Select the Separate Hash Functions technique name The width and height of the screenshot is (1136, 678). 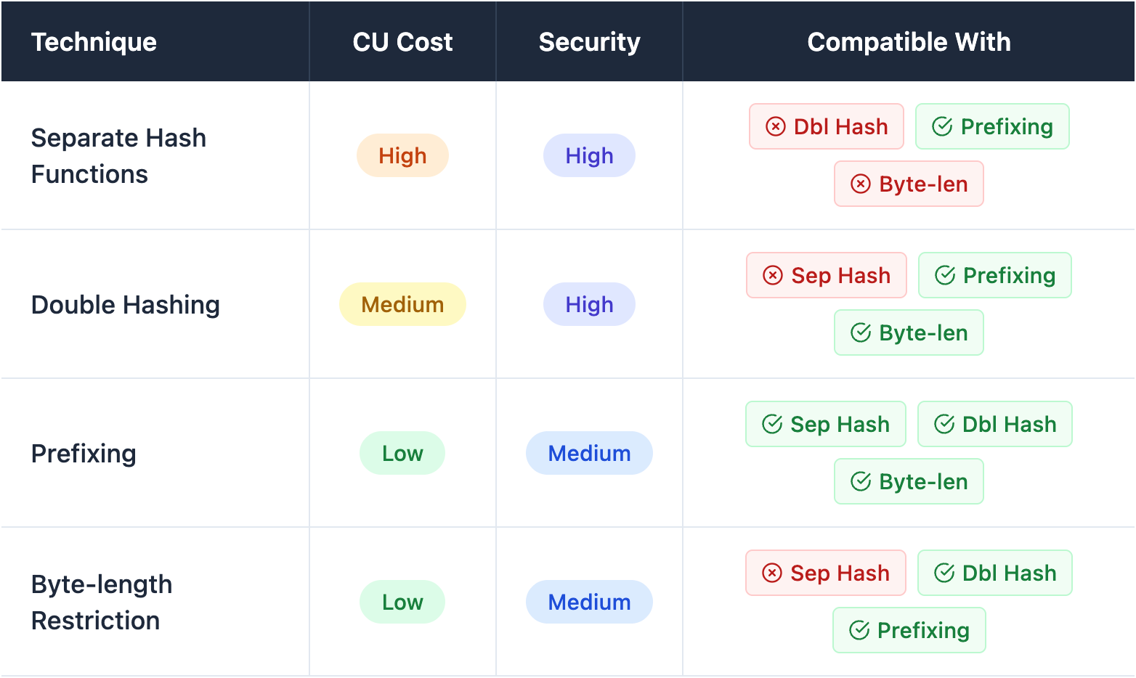pyautogui.click(x=118, y=155)
